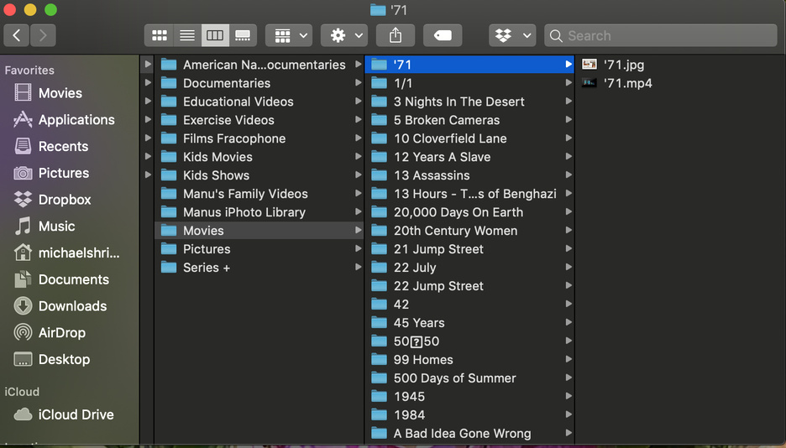Select the '71.jpg image file

pos(624,65)
